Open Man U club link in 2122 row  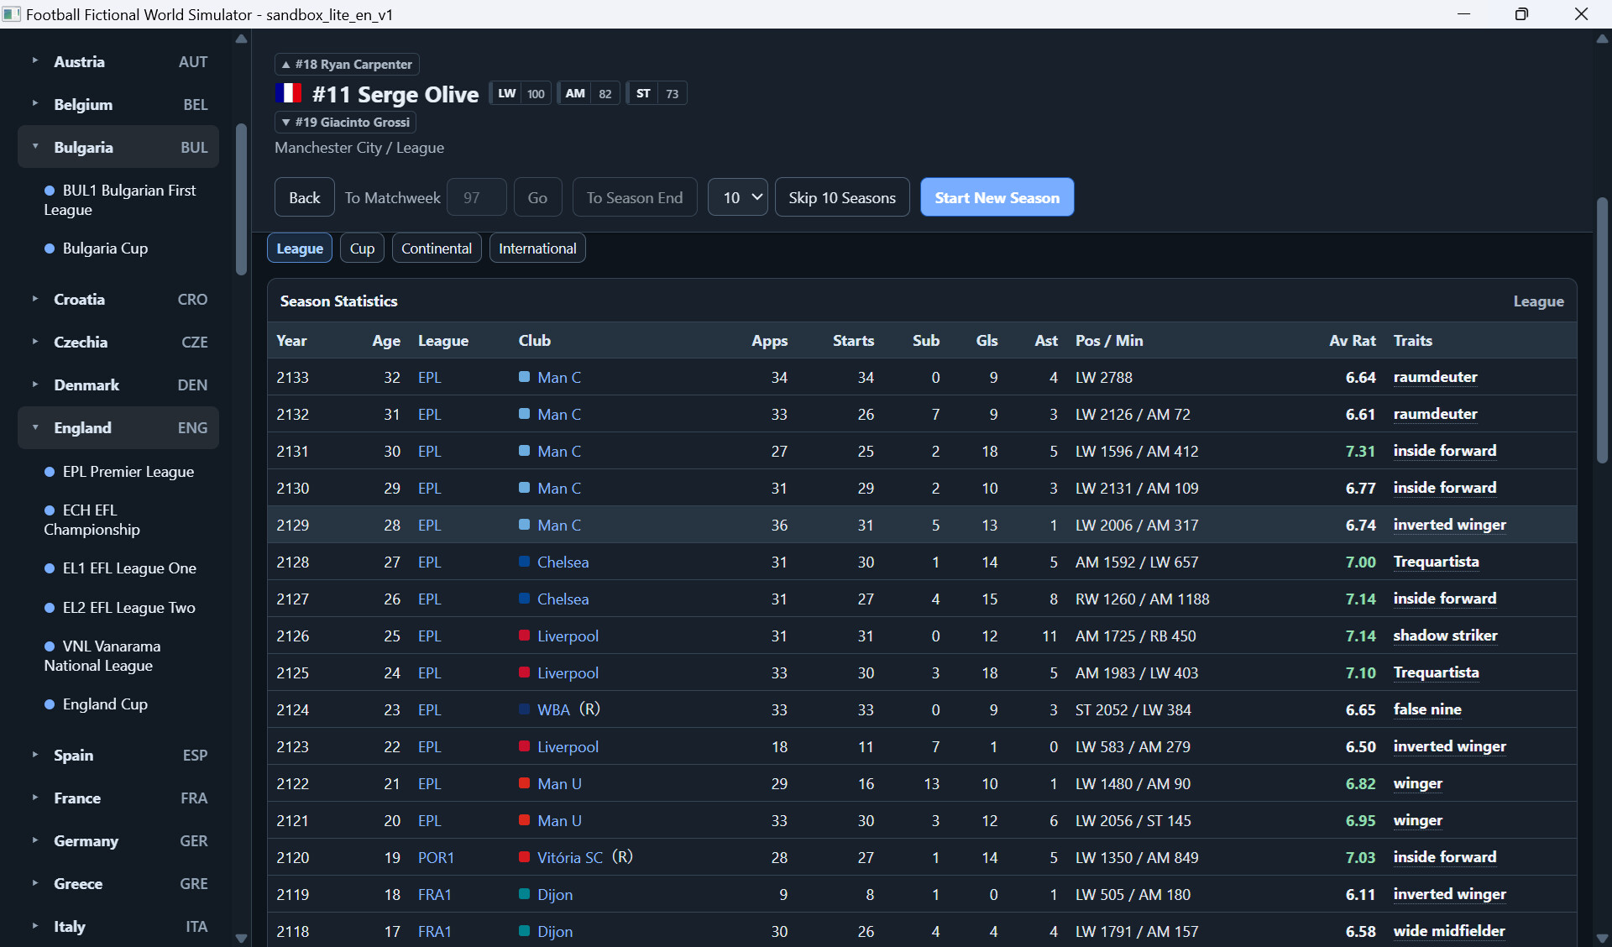click(x=560, y=783)
